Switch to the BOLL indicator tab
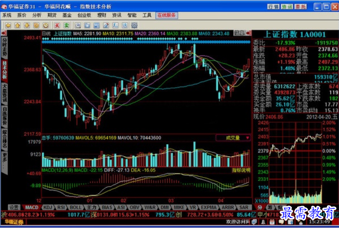 76,207
